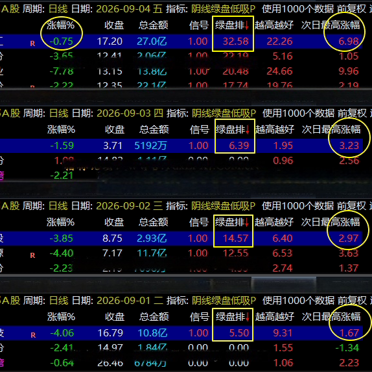
Task: Click the 16.79 closing price cell
Action: pyautogui.click(x=110, y=333)
